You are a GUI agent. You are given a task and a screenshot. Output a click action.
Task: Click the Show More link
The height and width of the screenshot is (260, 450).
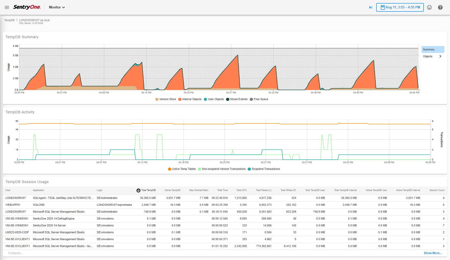(x=433, y=253)
